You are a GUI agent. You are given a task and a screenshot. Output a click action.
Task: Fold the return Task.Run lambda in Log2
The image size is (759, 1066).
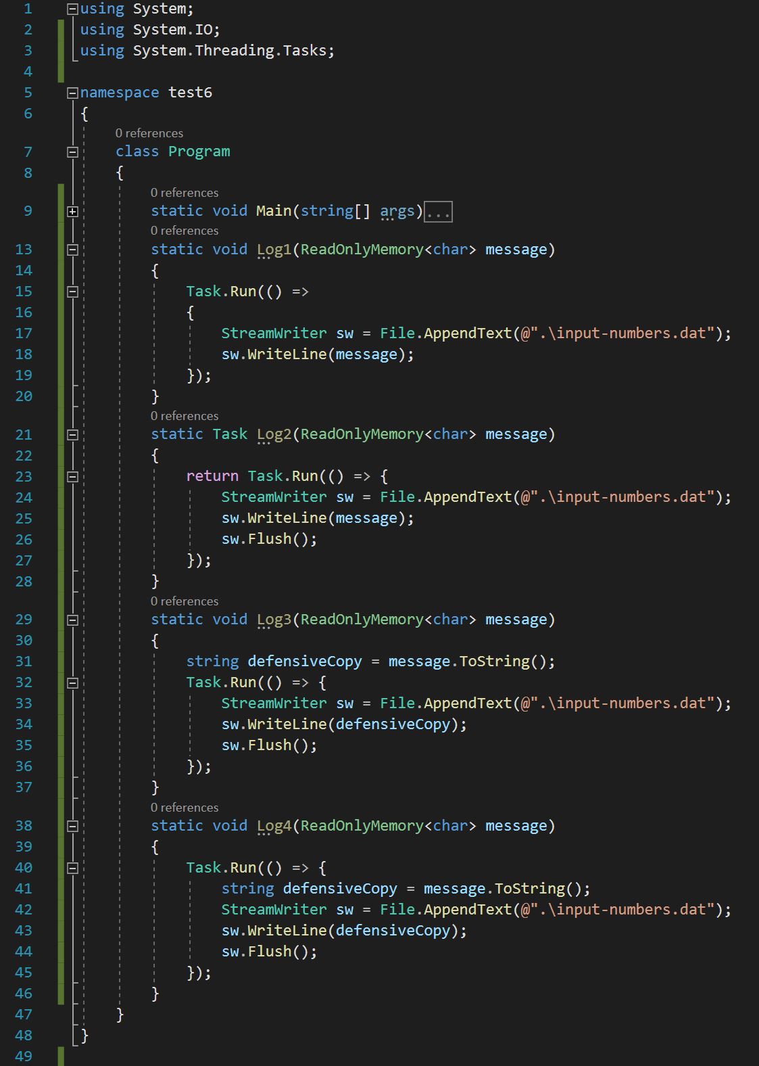[x=72, y=477]
